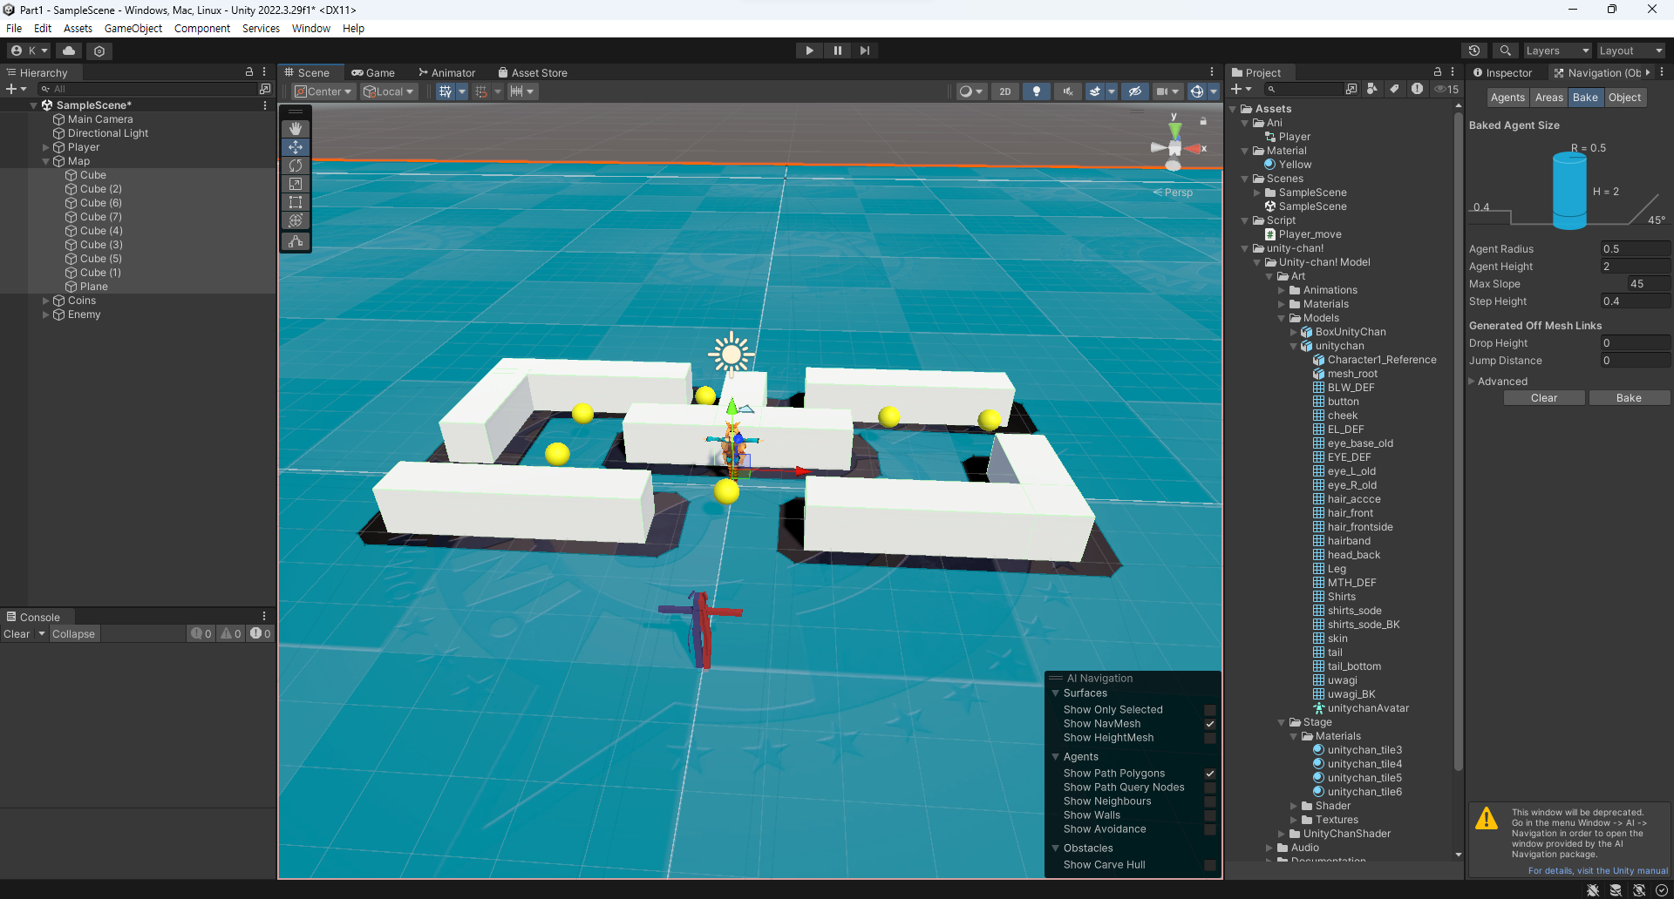Select the Hand view tool
The image size is (1674, 899).
296,129
